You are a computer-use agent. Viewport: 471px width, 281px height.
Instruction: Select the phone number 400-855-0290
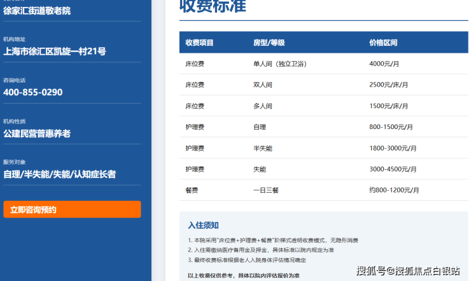33,92
